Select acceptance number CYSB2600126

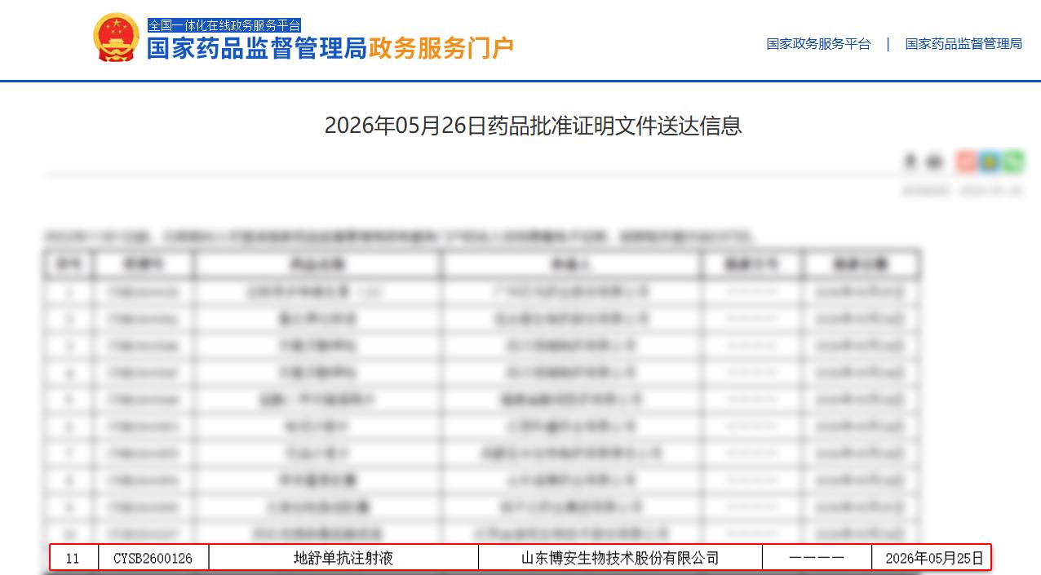pos(153,558)
